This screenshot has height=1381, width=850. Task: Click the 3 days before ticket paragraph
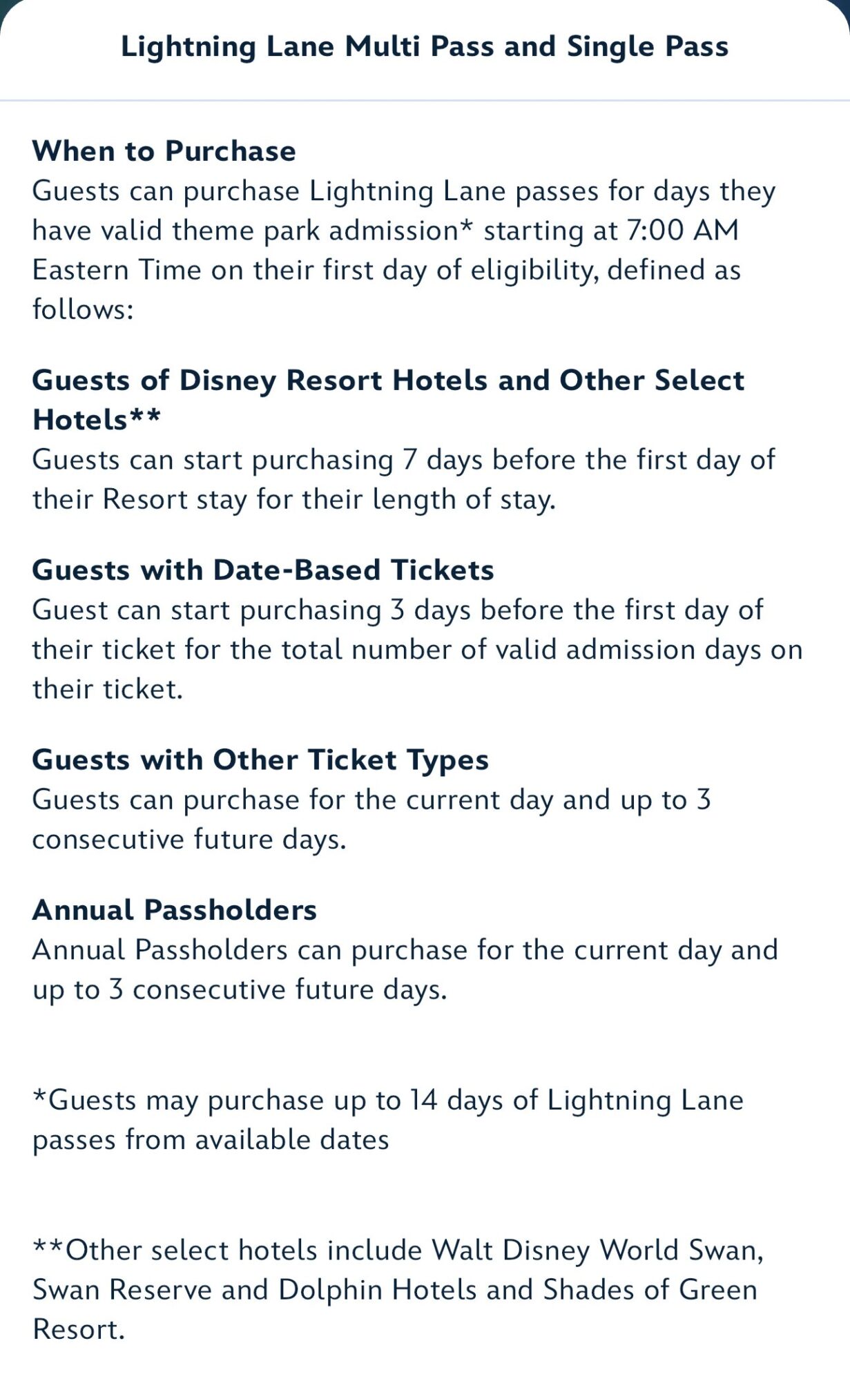(416, 649)
